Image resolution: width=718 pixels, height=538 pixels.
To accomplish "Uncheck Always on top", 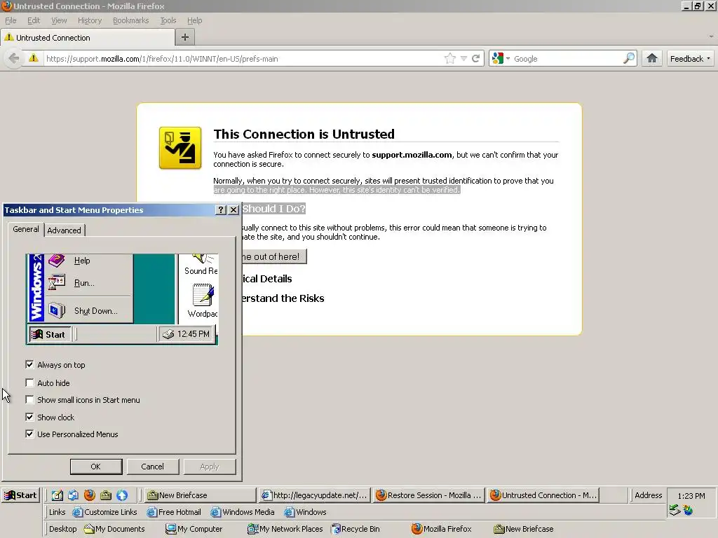I will 29,364.
